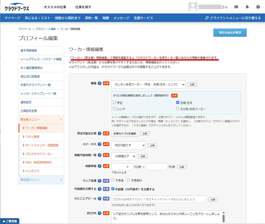Click the help icon beside ステータス

coord(99,144)
